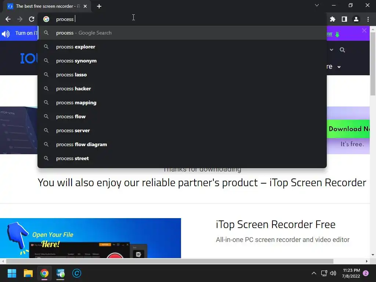376x282 pixels.
Task: Open the IObit installer taskbar icon
Action: pyautogui.click(x=61, y=273)
